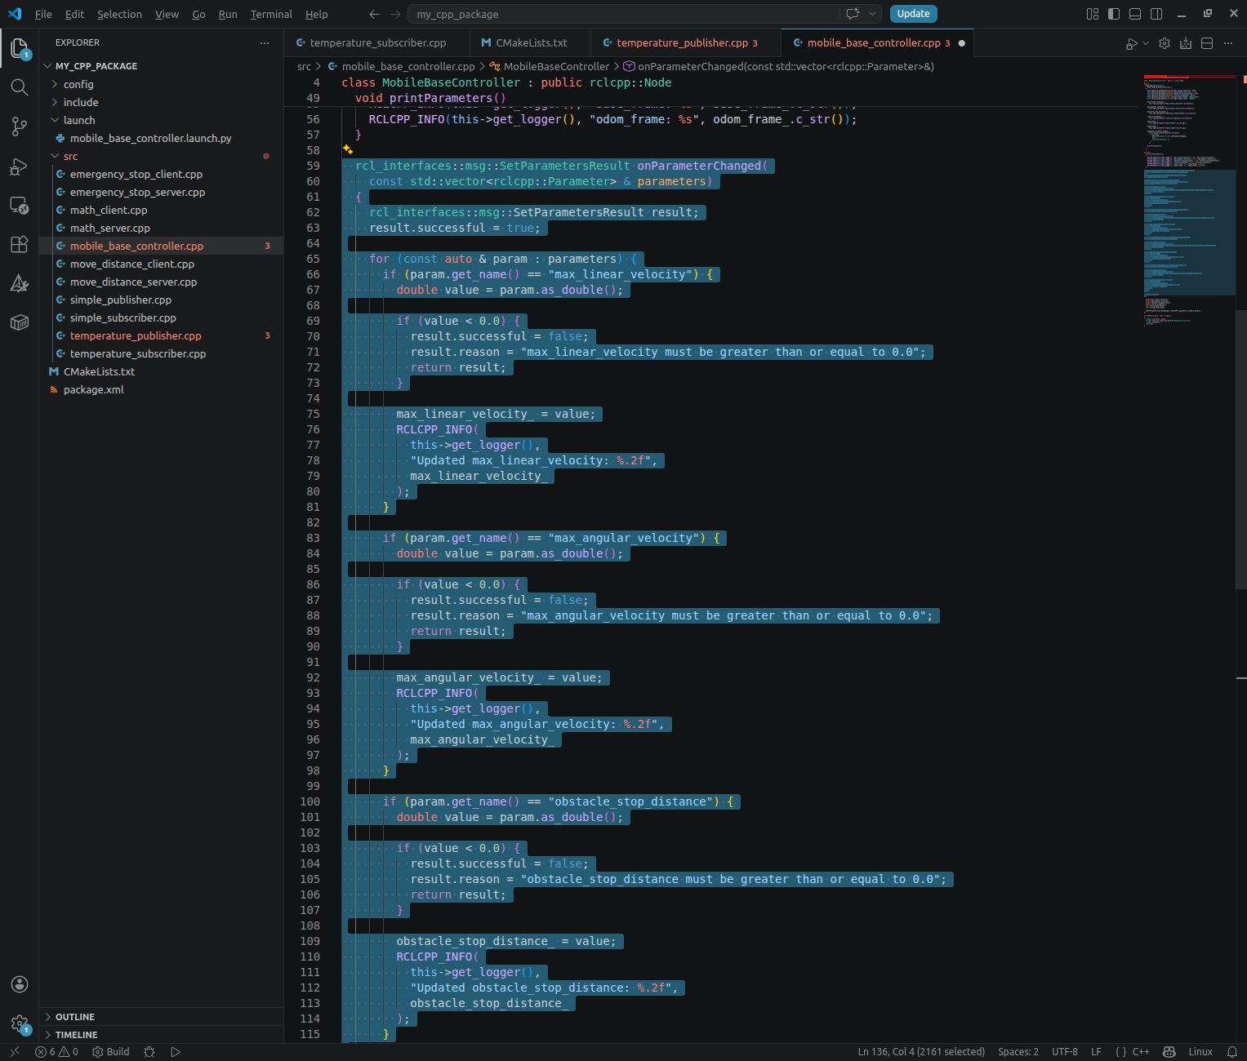1247x1061 pixels.
Task: Open the Accounts menu
Action: point(19,984)
